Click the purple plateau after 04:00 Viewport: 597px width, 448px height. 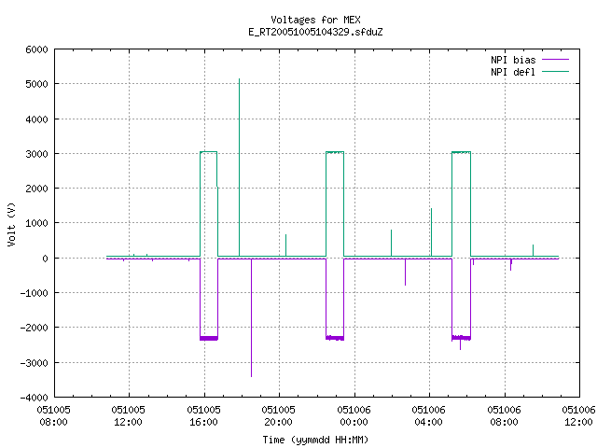pyautogui.click(x=461, y=338)
